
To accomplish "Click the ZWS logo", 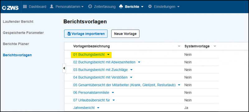I will pos(10,7).
